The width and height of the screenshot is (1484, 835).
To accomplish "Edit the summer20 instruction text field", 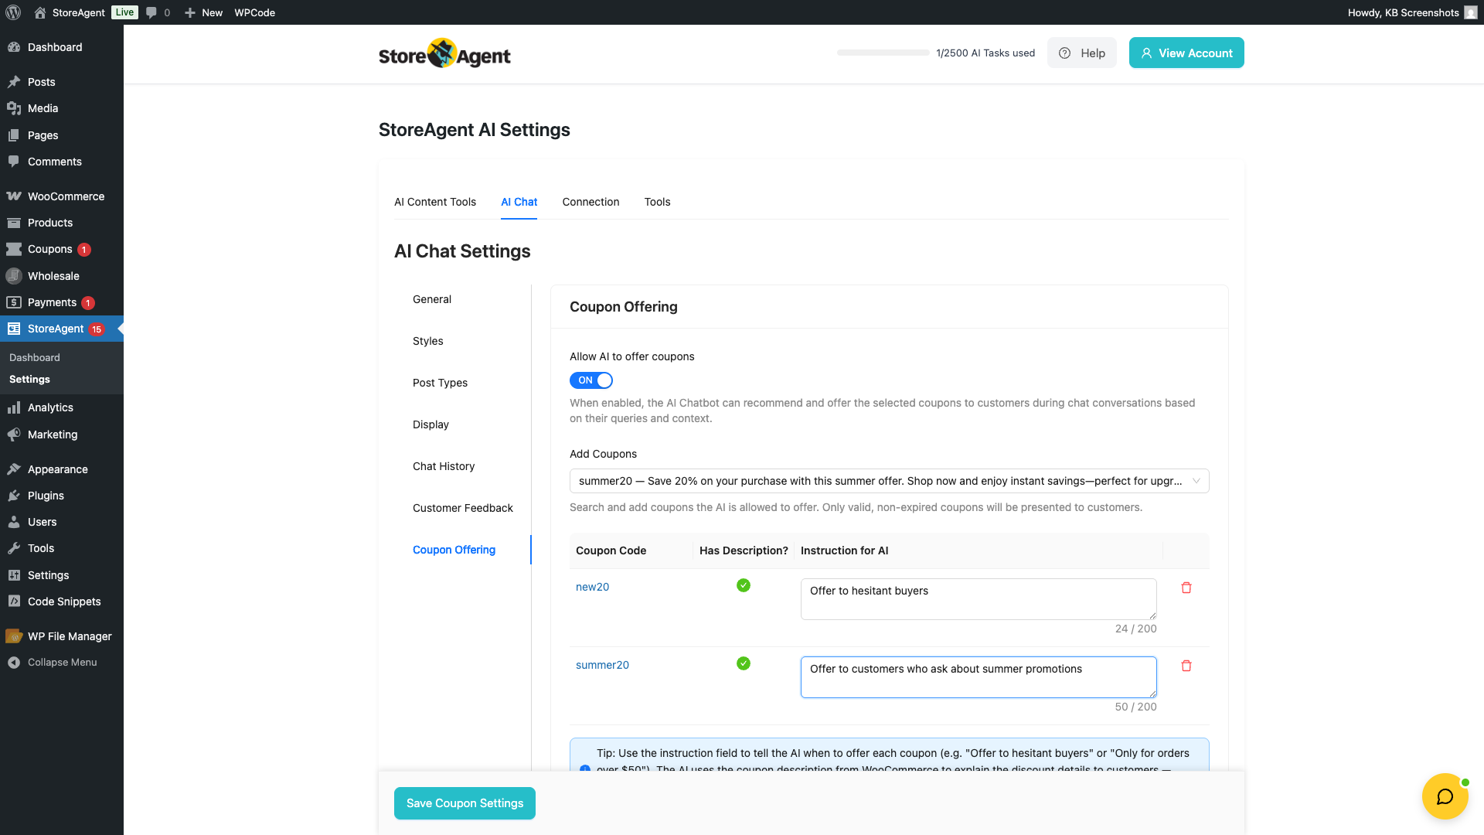I will tap(979, 677).
